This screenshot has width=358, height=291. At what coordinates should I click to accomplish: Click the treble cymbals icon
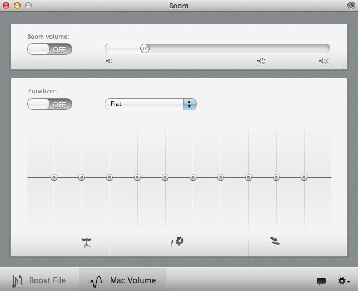tap(275, 243)
